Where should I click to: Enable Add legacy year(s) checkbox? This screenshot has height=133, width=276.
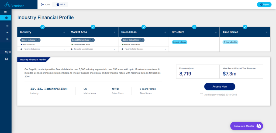[x=202, y=95]
